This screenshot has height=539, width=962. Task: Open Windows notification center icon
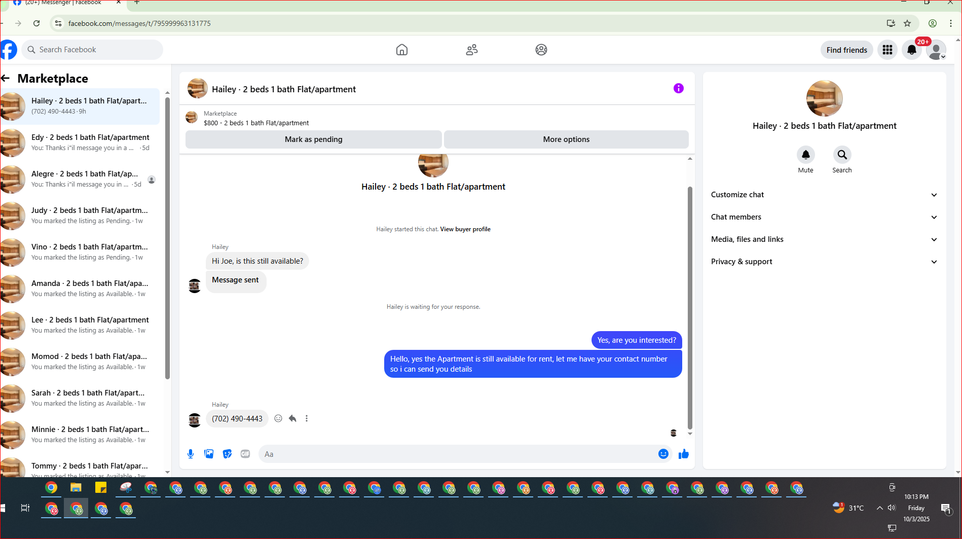[x=946, y=508]
